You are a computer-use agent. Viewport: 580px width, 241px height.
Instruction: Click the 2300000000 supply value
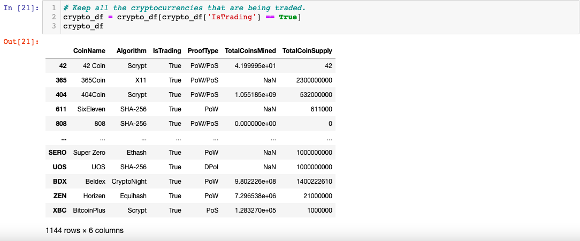(x=314, y=80)
